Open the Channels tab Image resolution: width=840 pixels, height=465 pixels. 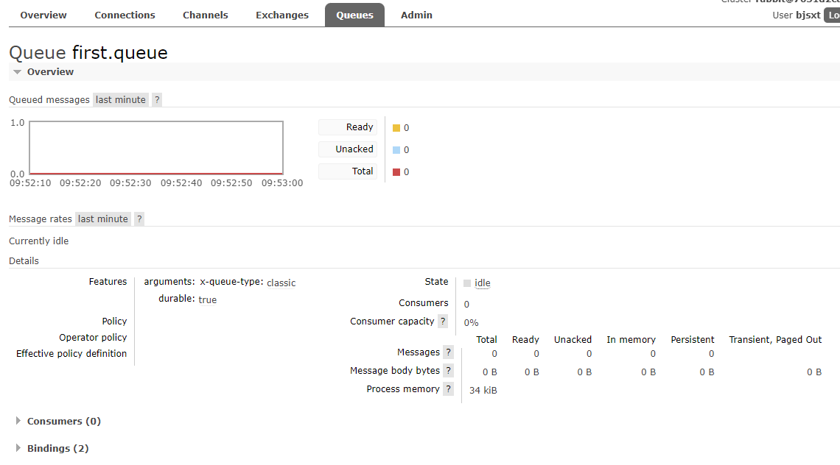pyautogui.click(x=205, y=15)
